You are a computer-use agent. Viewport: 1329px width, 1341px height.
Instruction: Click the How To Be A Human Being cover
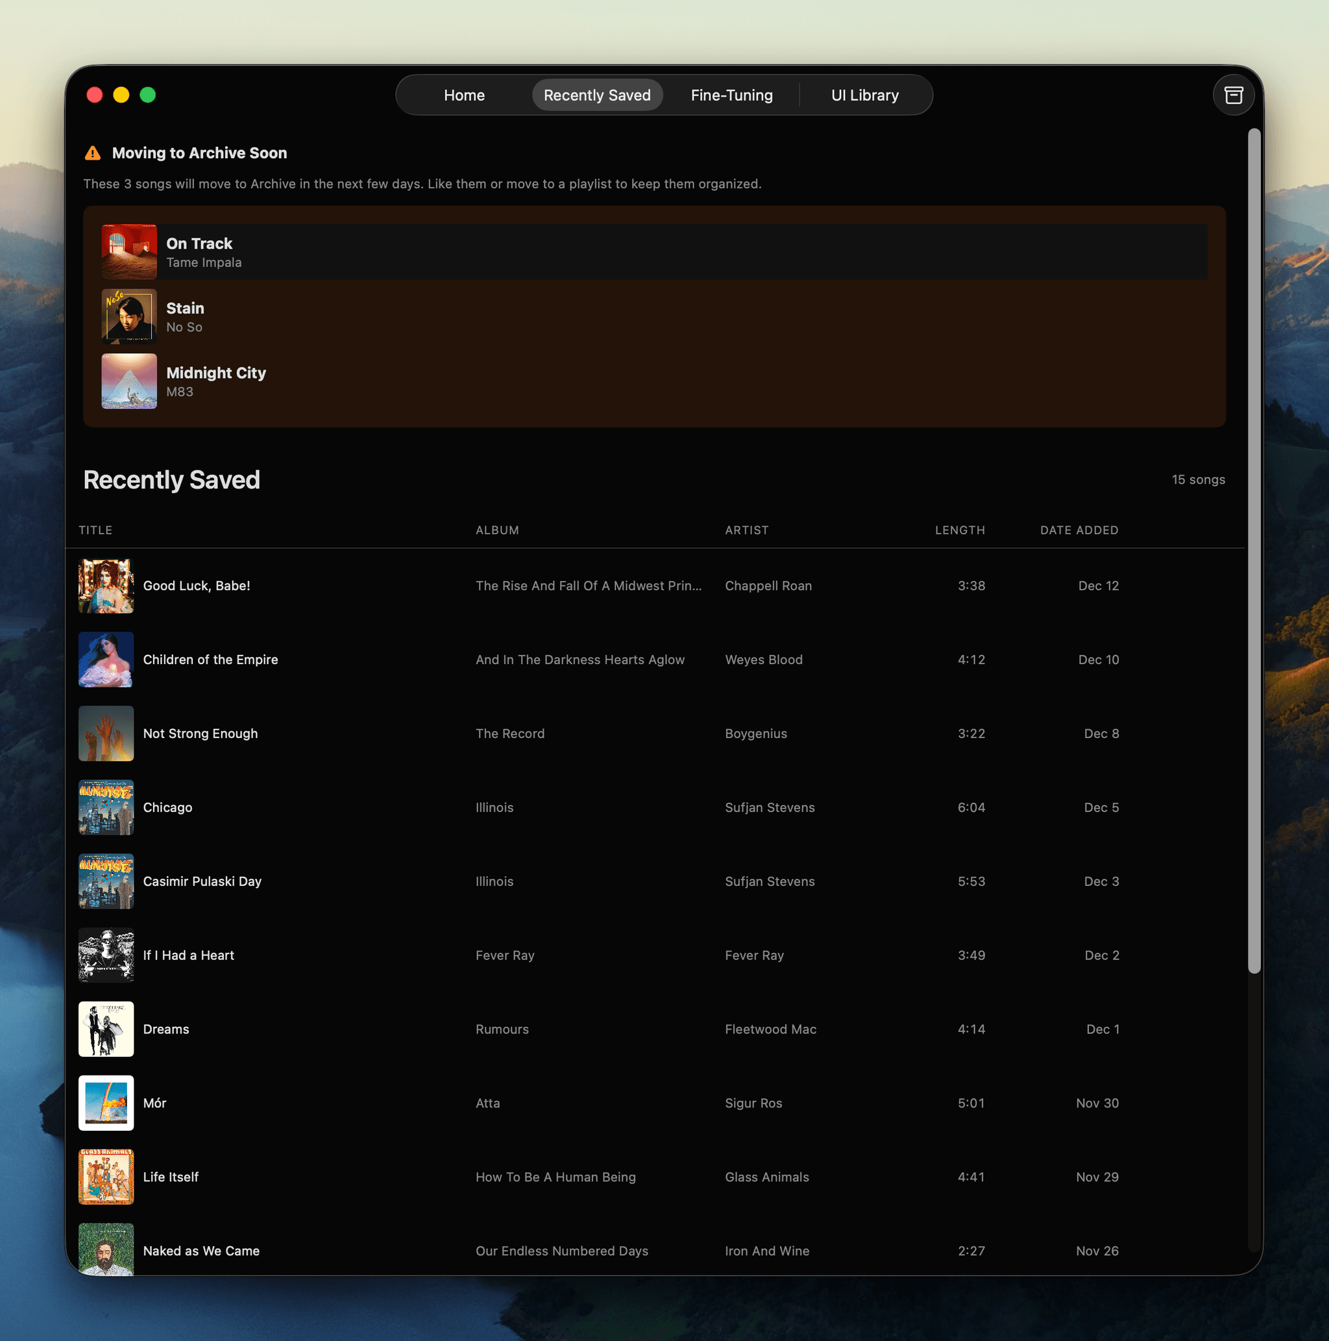pos(106,1177)
